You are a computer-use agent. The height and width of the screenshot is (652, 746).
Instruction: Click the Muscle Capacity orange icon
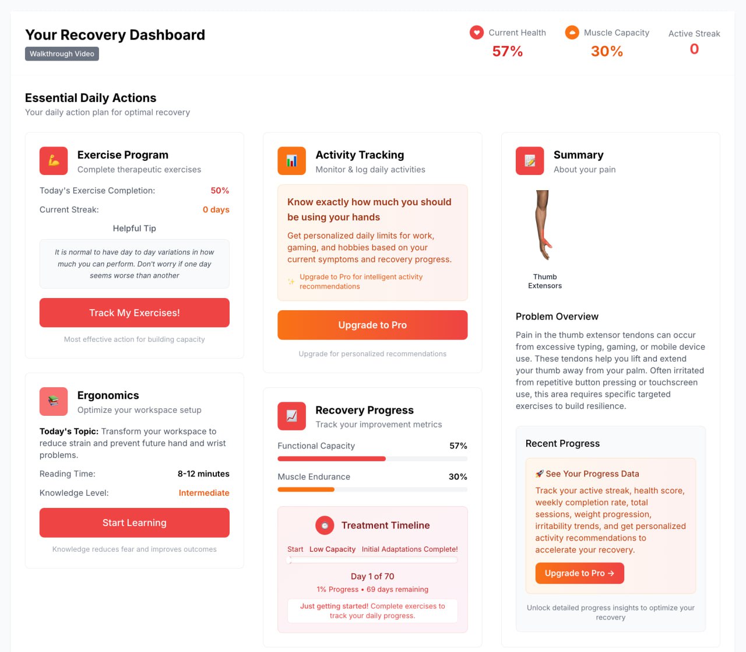[572, 33]
